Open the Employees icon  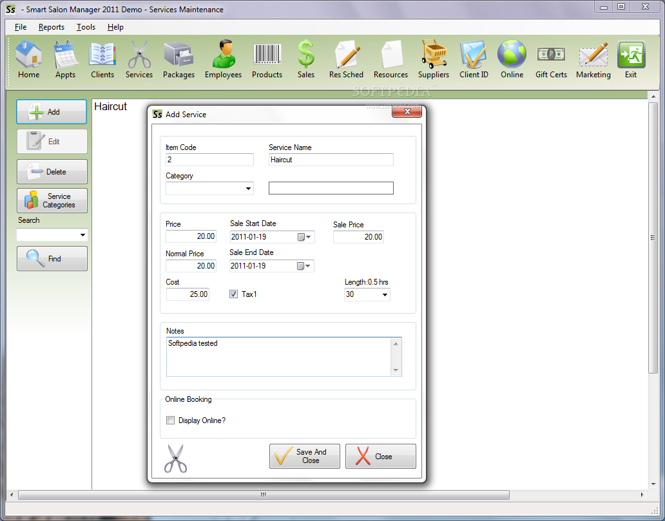coord(223,59)
